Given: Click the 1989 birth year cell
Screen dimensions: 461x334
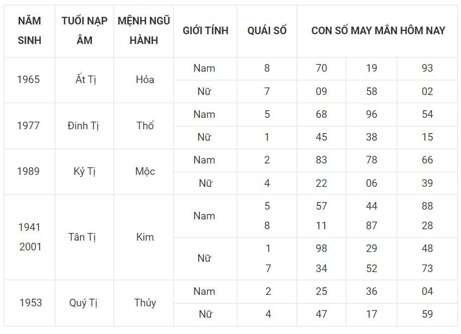Looking at the screenshot, I should 29,172.
